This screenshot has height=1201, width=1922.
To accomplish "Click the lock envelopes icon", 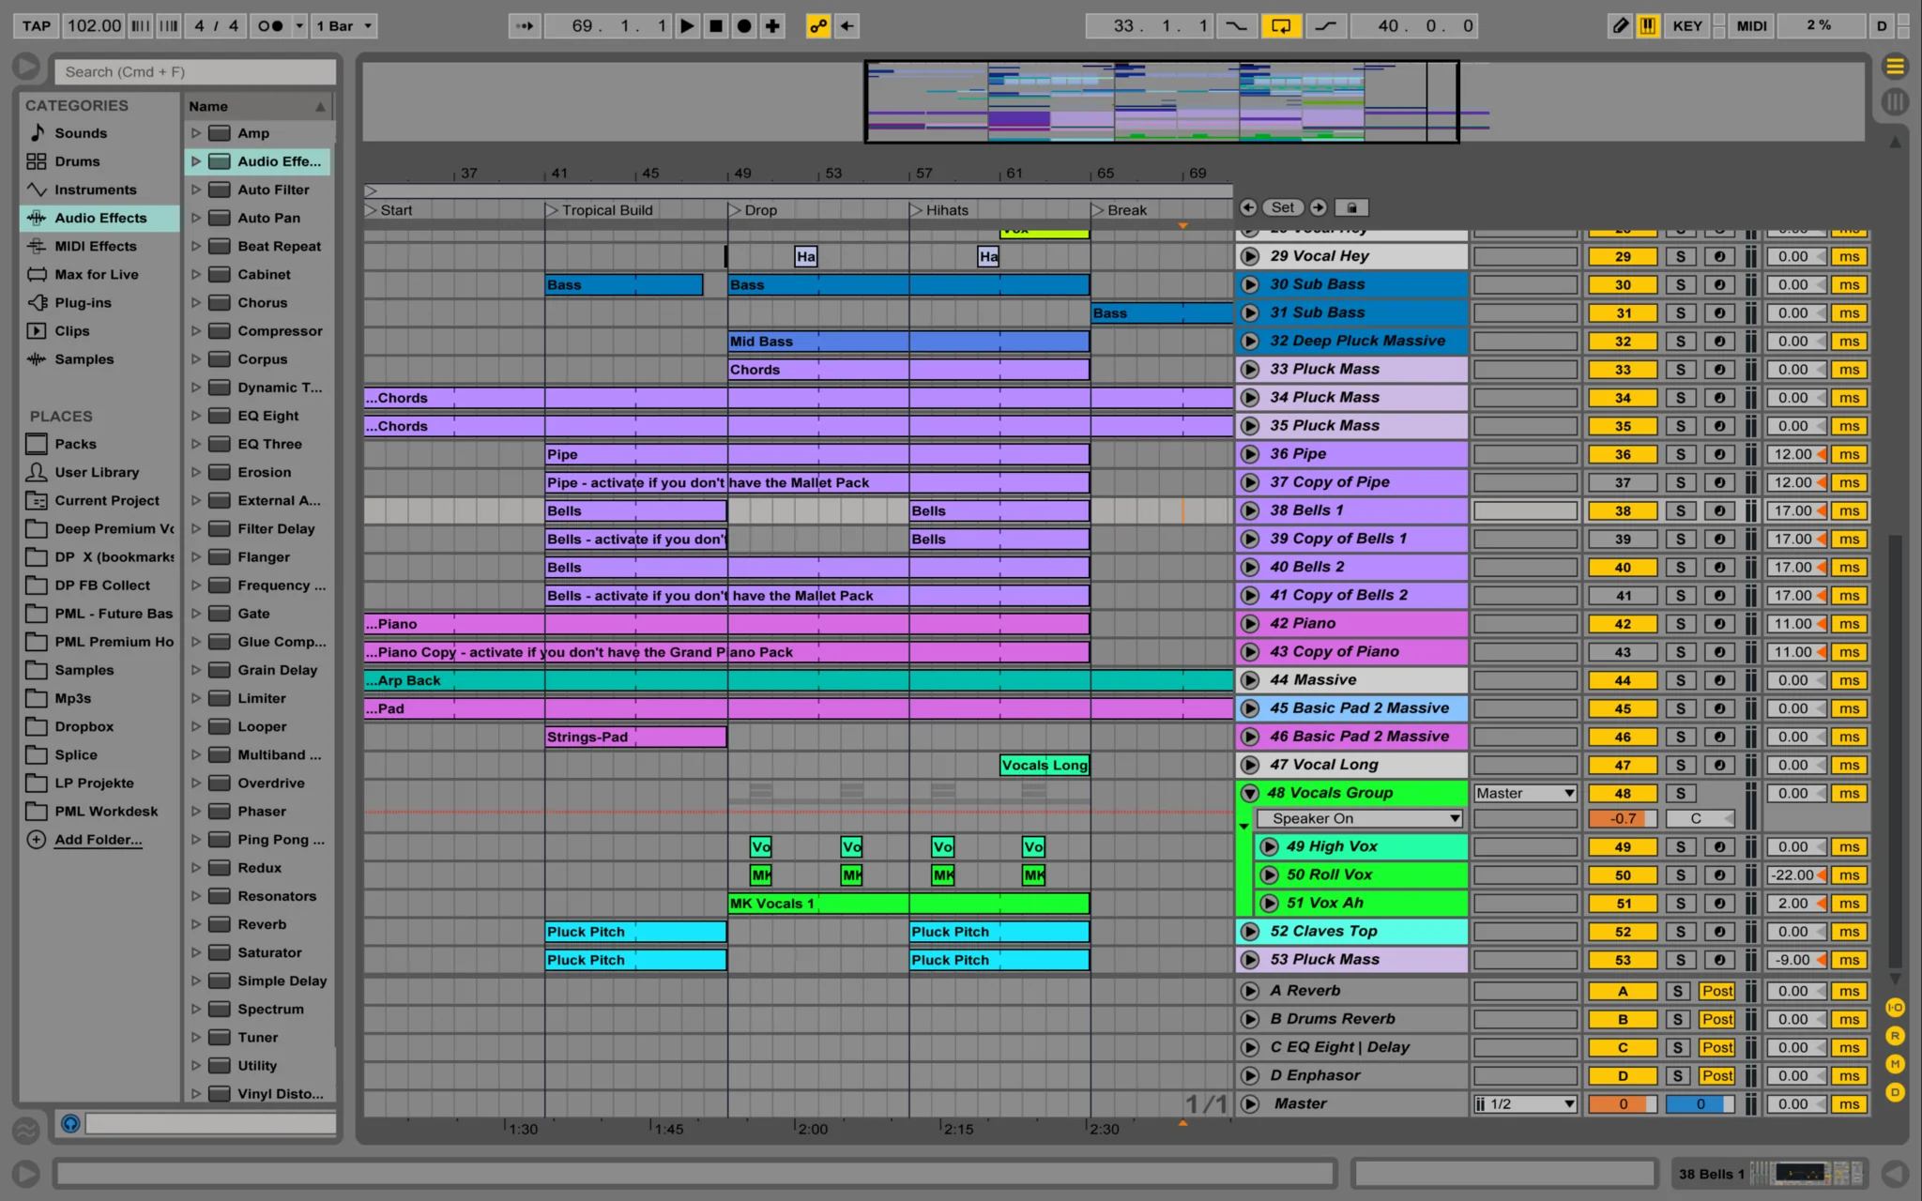I will pyautogui.click(x=1351, y=207).
